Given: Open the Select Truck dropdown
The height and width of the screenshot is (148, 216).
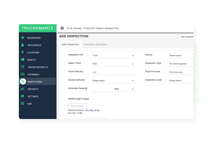Looking at the screenshot, I should pyautogui.click(x=114, y=64).
